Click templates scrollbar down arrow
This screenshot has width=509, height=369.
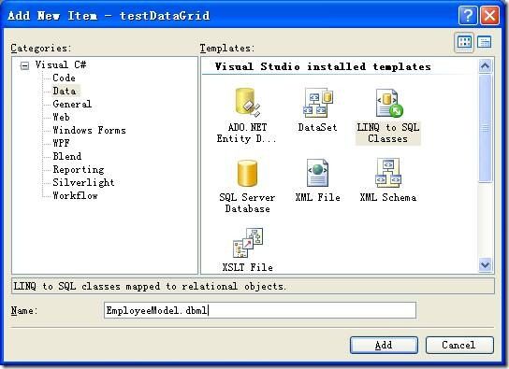click(485, 265)
